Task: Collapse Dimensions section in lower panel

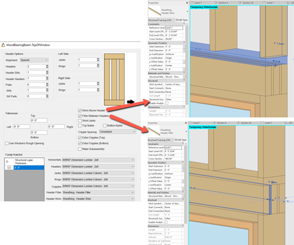Action: click(183, 226)
